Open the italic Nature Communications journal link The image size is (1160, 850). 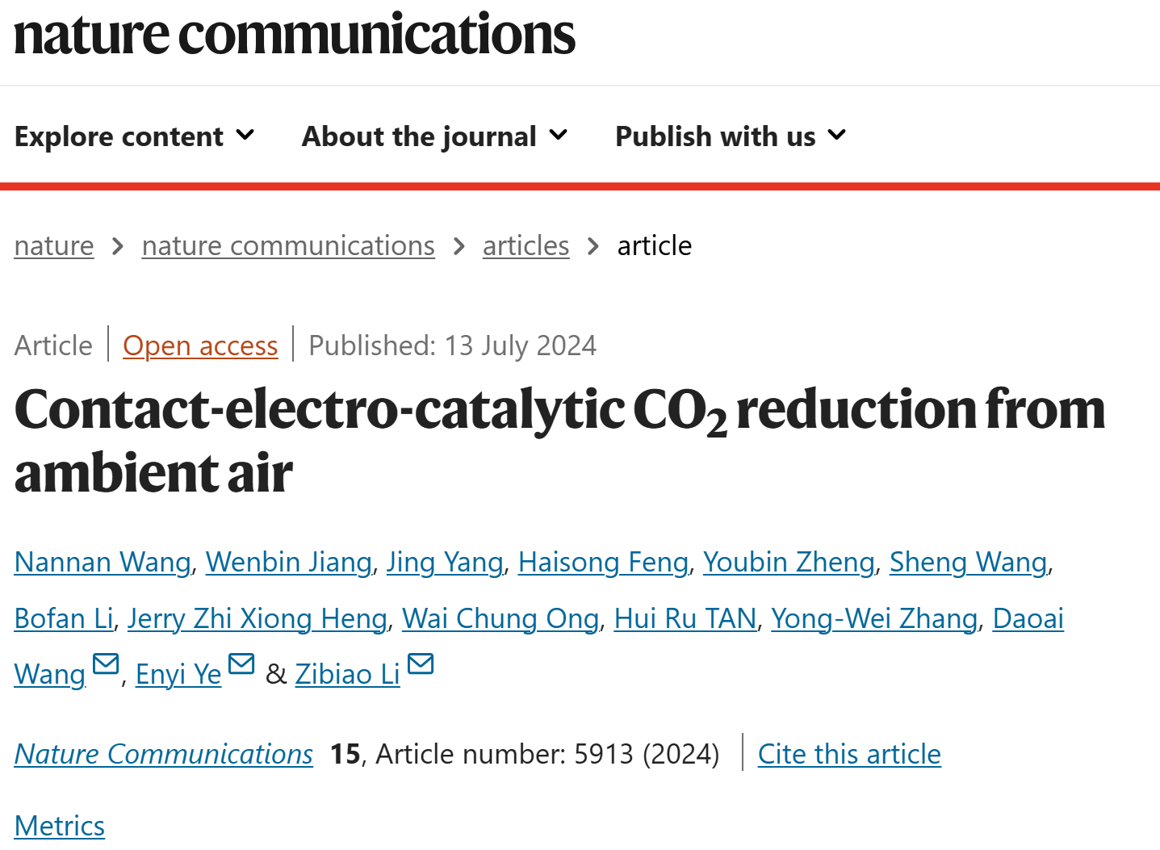pyautogui.click(x=164, y=754)
